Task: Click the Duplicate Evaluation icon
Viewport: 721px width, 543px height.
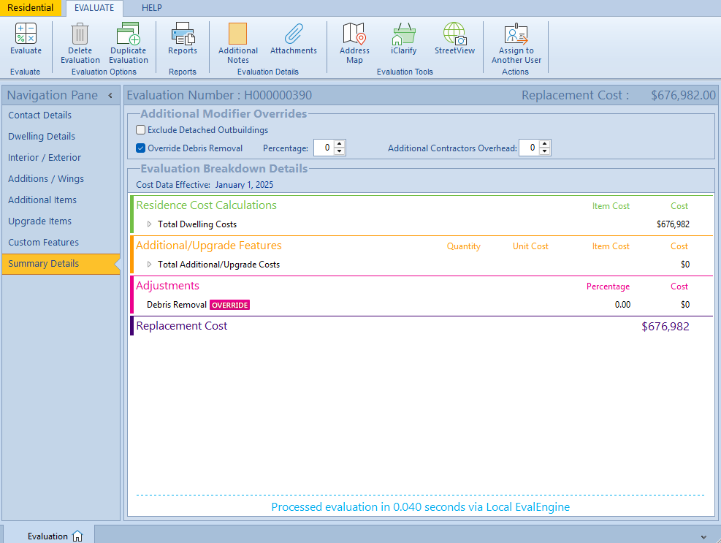Action: pos(128,34)
